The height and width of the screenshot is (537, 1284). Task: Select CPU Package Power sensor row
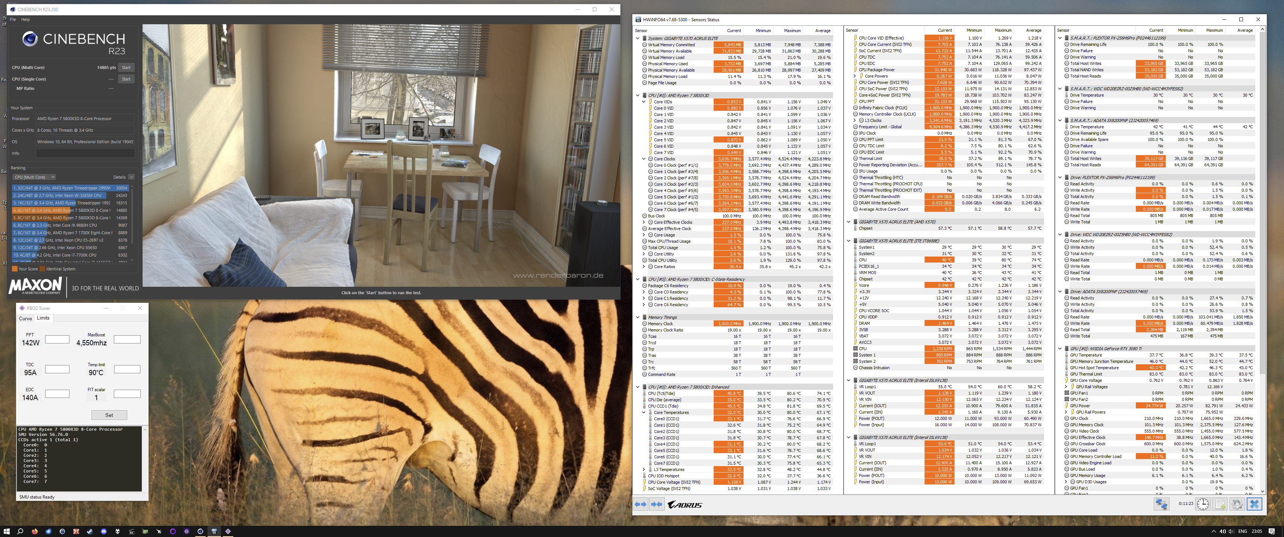pos(948,70)
